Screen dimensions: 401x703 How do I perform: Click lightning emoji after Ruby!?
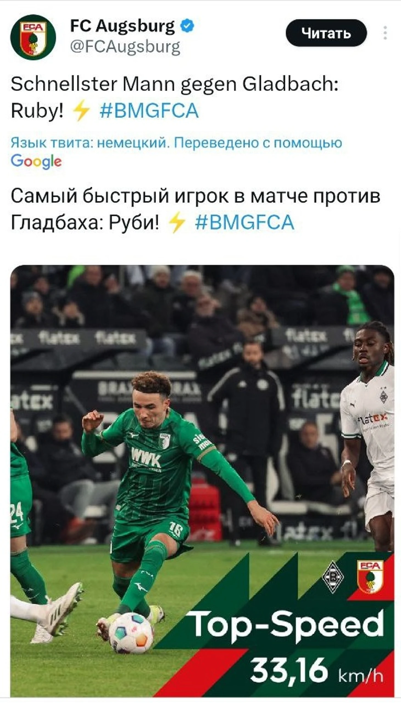[x=81, y=110]
